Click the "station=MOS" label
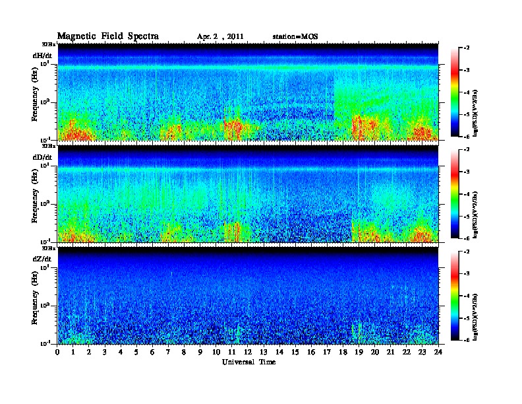 [295, 37]
